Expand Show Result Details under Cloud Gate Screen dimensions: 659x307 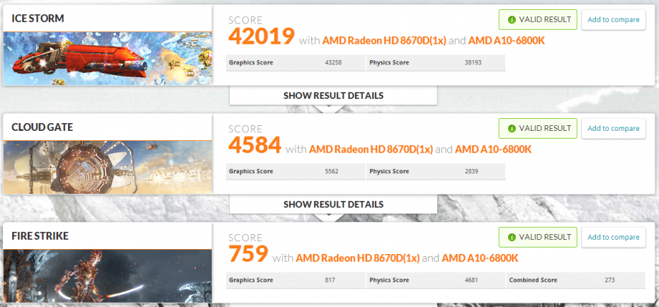(x=333, y=204)
